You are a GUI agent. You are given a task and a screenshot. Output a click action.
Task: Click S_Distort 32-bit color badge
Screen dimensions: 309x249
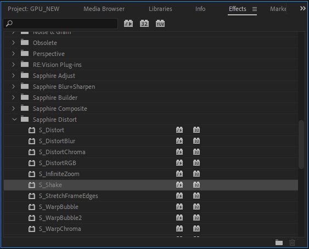tap(196, 130)
